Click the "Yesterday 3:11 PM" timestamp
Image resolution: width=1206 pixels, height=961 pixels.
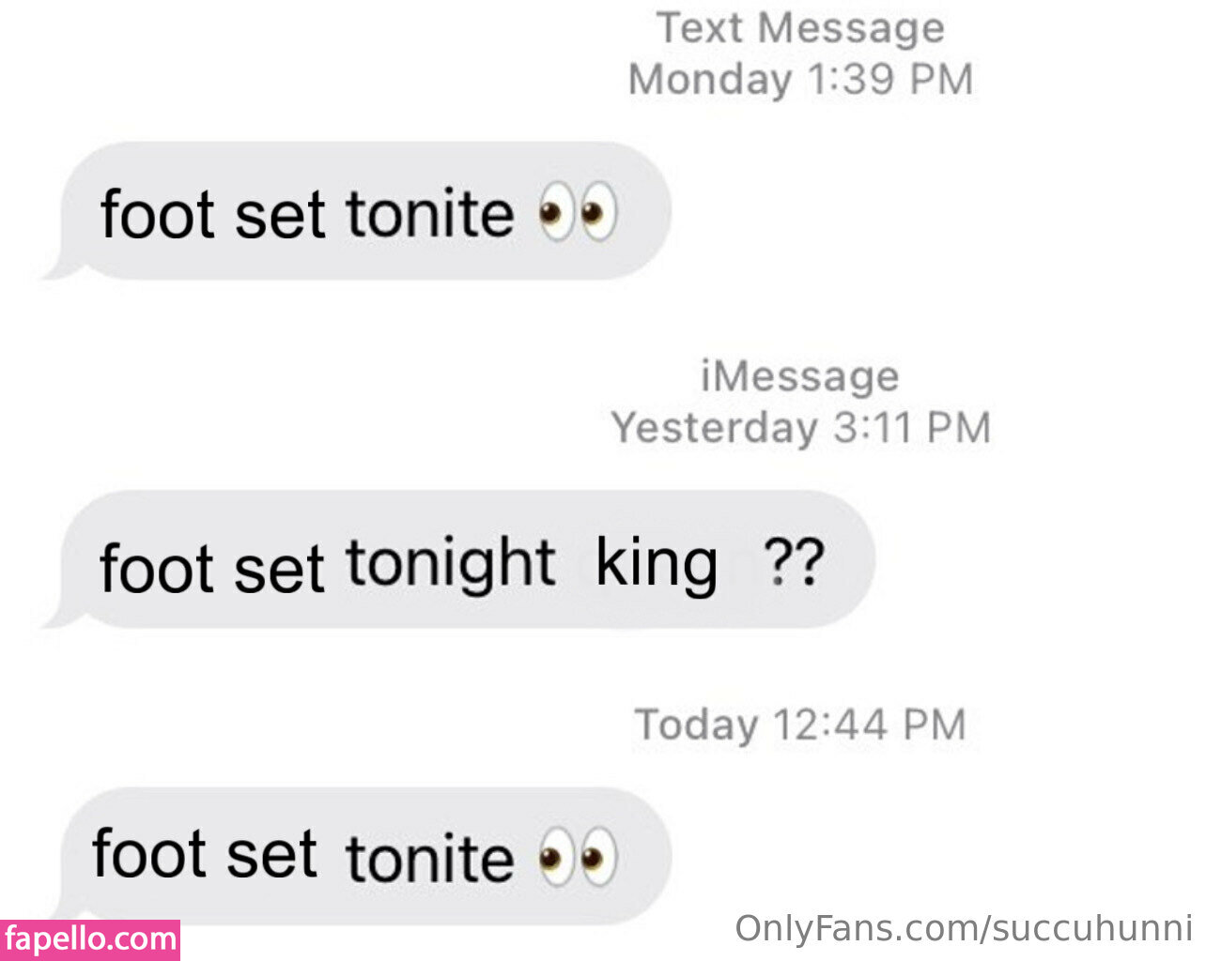point(800,428)
